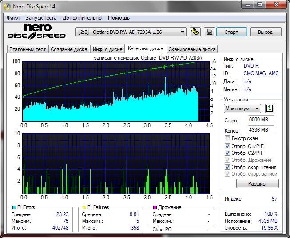
Task: Switch to the Создание диска tab
Action: point(69,49)
